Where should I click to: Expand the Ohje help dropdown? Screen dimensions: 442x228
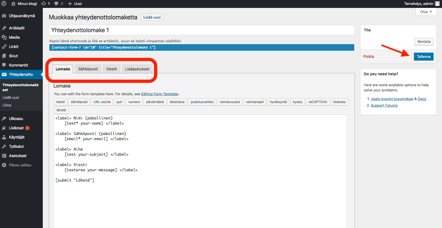tap(426, 12)
